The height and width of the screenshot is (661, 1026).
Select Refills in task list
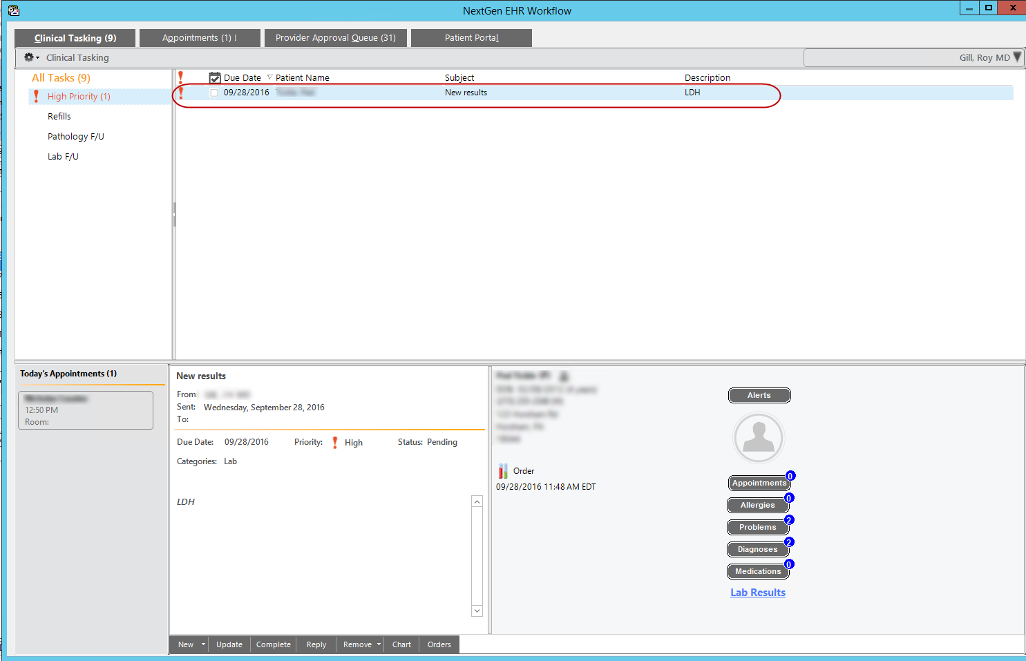pos(59,117)
